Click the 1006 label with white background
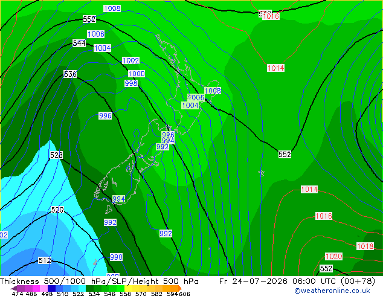 pyautogui.click(x=95, y=34)
